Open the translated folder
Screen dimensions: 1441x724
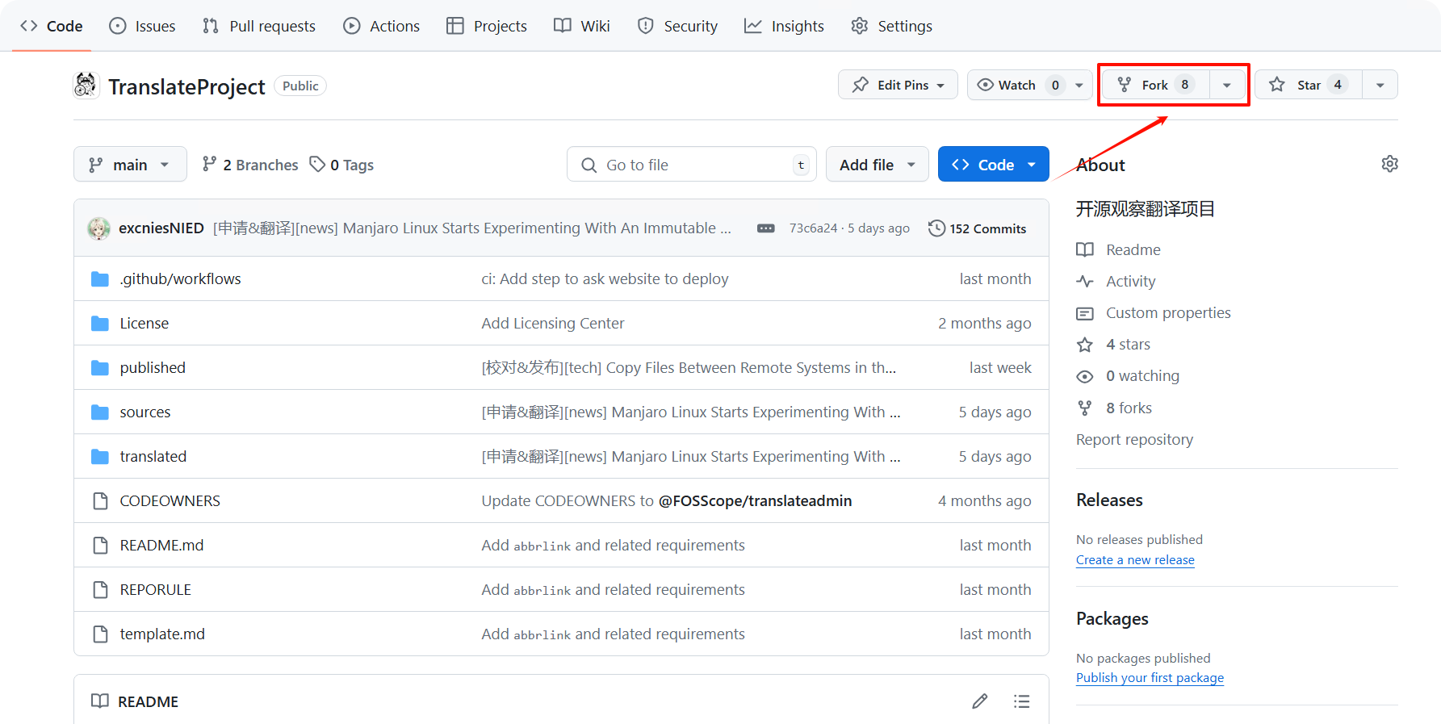click(x=153, y=456)
